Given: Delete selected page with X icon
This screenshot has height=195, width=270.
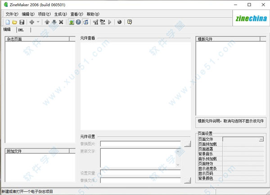Looking at the screenshot, I should [61, 22].
